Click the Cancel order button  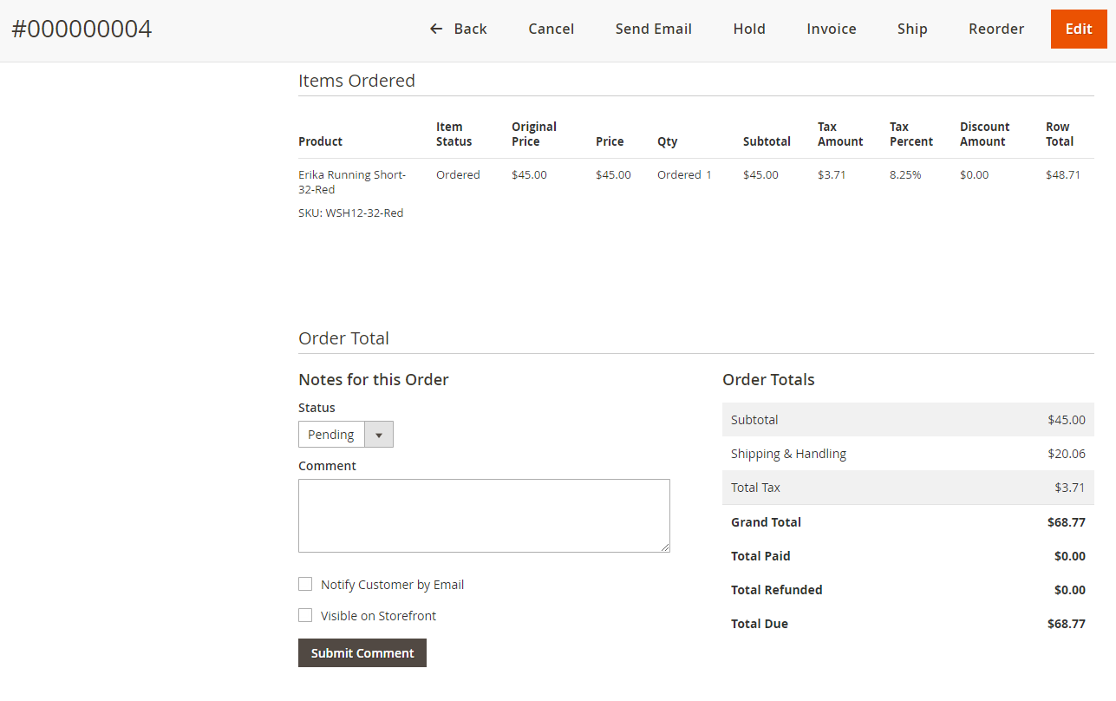pyautogui.click(x=551, y=29)
